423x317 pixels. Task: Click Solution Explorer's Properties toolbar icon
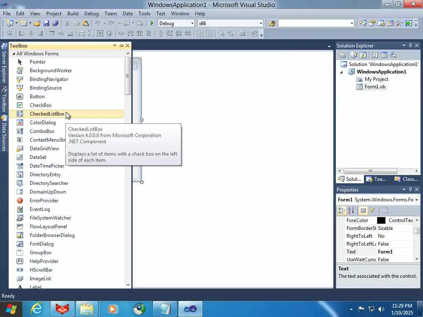342,55
